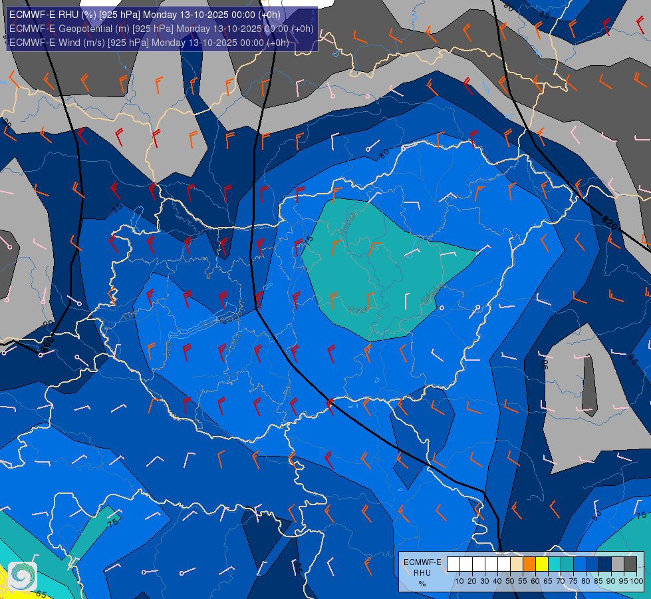The height and width of the screenshot is (599, 651).
Task: Select the light gray 90–95% legend swatch
Action: tap(618, 564)
